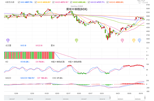Click the DIF 182.40 value
Screen dimensions: 154x101
pos(43,78)
